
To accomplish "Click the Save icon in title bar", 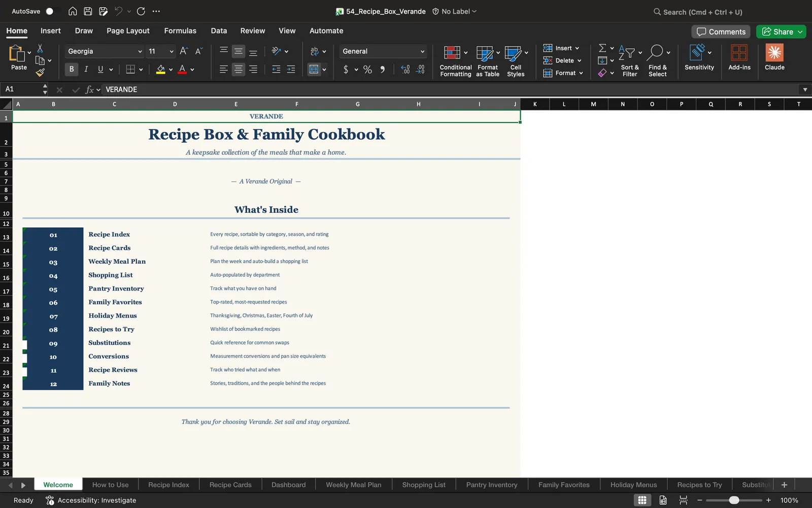I will coord(88,11).
